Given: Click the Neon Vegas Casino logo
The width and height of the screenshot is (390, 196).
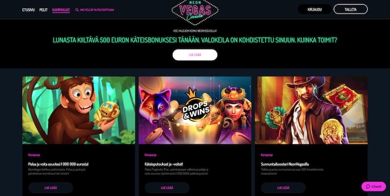Looking at the screenshot, I should [195, 12].
